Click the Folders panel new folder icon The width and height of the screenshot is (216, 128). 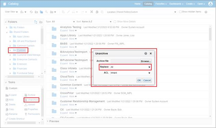(41, 22)
